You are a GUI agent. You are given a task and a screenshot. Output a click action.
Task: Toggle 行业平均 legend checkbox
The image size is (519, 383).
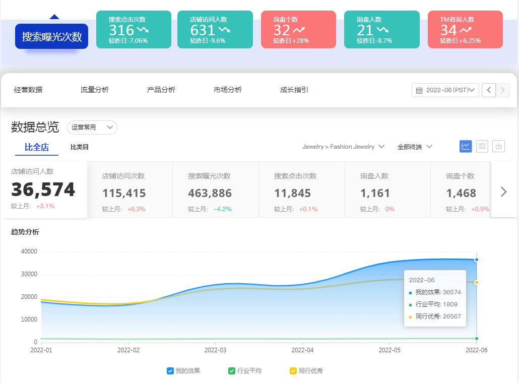click(232, 371)
